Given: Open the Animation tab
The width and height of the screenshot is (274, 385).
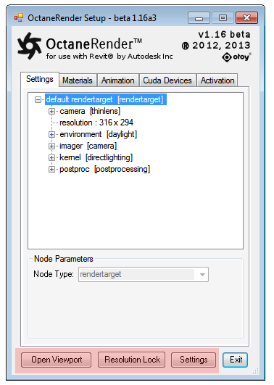Looking at the screenshot, I should point(118,80).
